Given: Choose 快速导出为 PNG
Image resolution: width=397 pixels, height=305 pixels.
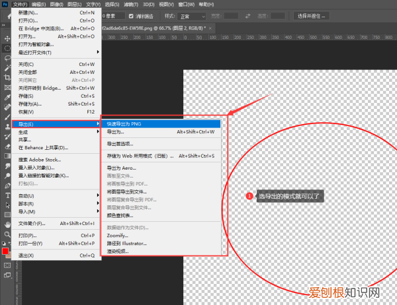Looking at the screenshot, I should pos(161,124).
